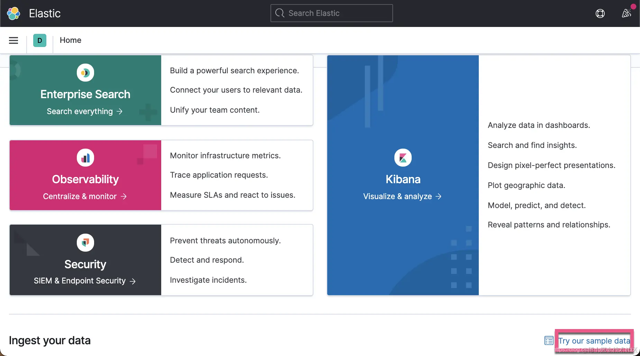Select text Investigate incidents

click(x=208, y=280)
